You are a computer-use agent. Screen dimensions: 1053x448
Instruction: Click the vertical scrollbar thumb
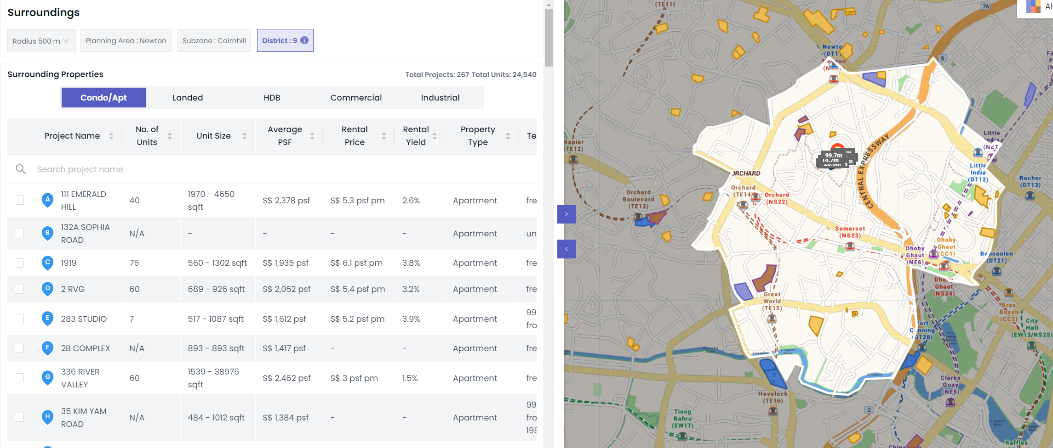tap(548, 38)
